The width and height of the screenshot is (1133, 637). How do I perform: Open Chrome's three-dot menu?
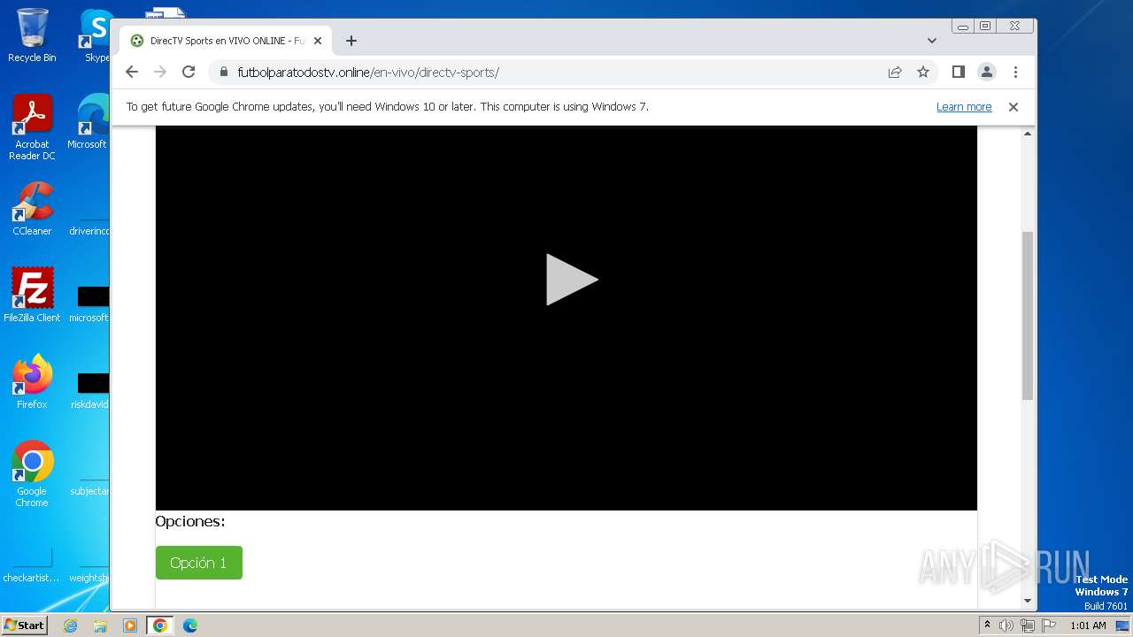[x=1015, y=73]
